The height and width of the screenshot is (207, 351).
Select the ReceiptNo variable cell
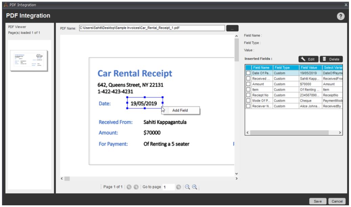pos(332,95)
